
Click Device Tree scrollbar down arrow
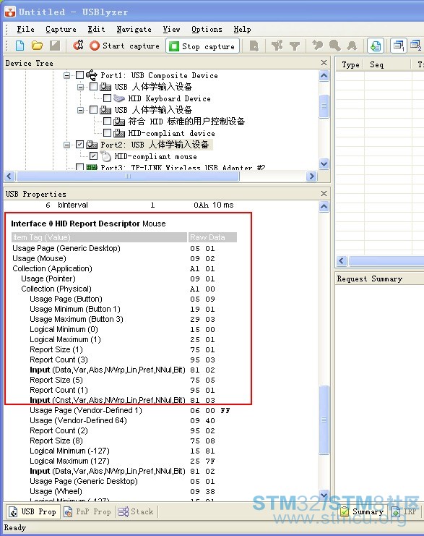coord(324,164)
